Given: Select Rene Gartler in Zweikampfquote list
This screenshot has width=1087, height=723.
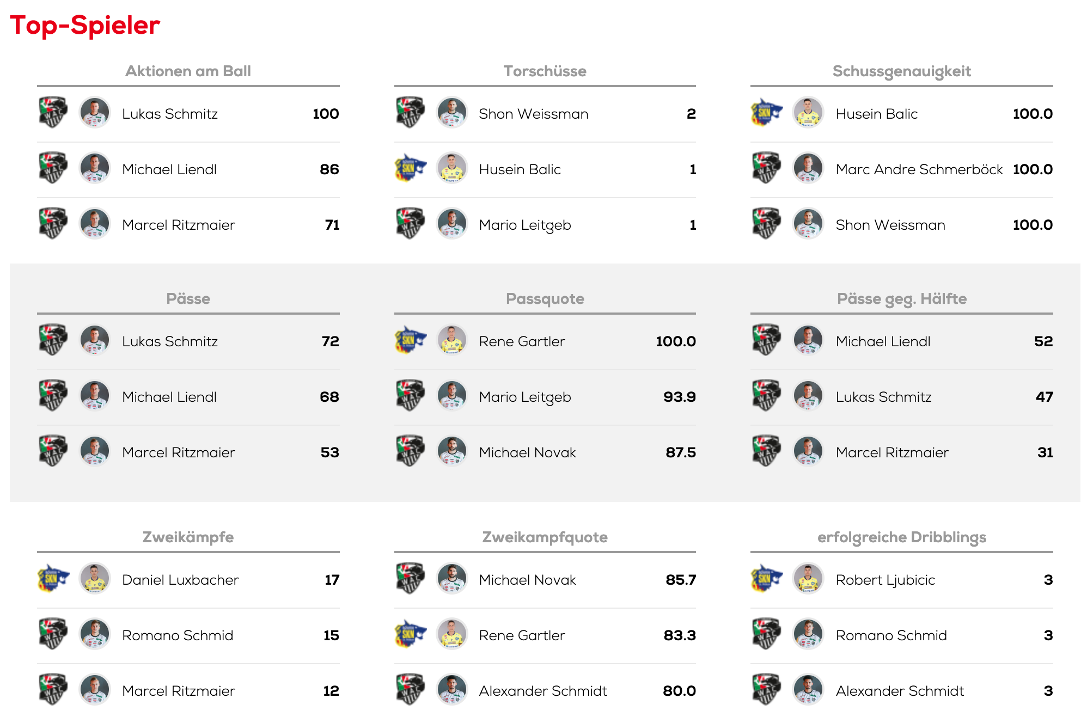Looking at the screenshot, I should (522, 635).
